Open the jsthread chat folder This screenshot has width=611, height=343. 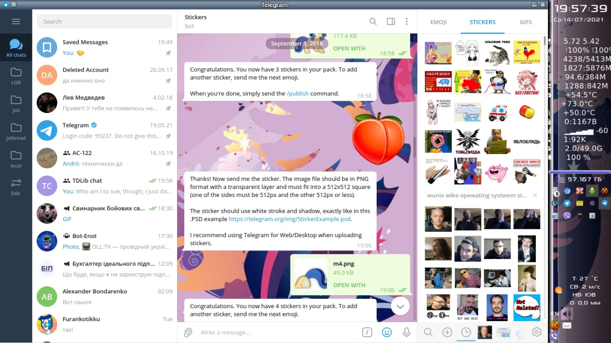[16, 131]
